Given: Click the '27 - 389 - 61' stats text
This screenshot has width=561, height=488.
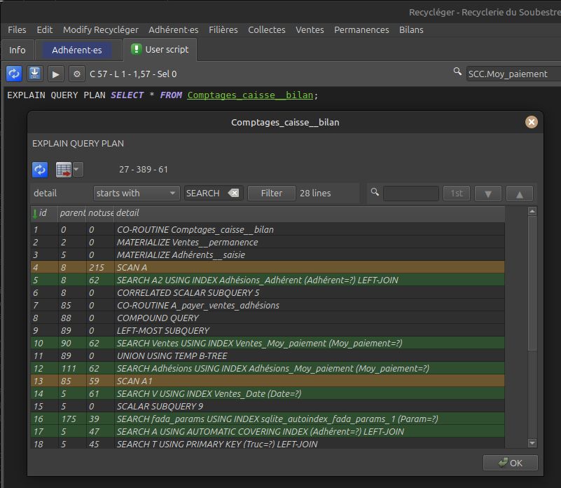Looking at the screenshot, I should click(144, 170).
